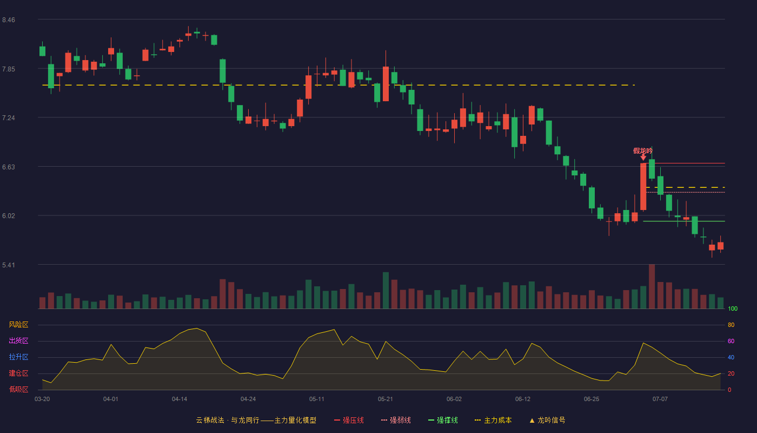This screenshot has width=757, height=433.
Task: Select the 拉升区 zone label
Action: (x=18, y=357)
